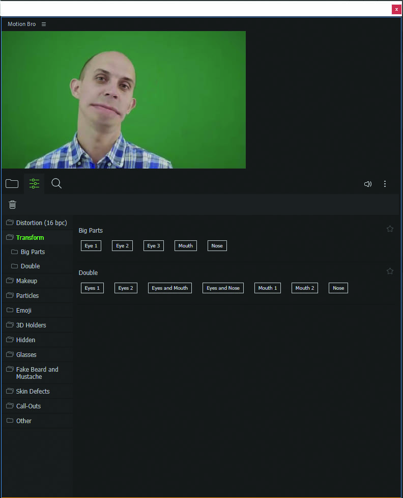Select the Big Parts subfolder
Image resolution: width=403 pixels, height=498 pixels.
click(37, 252)
